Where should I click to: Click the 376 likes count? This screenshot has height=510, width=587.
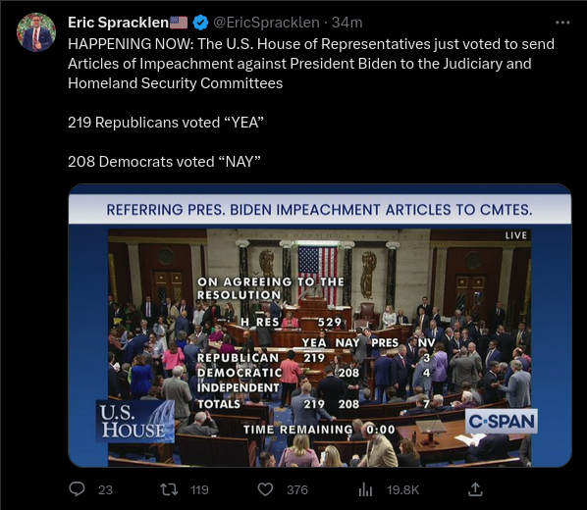click(297, 489)
